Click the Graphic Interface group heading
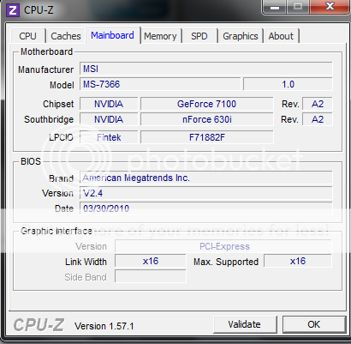 pos(57,231)
